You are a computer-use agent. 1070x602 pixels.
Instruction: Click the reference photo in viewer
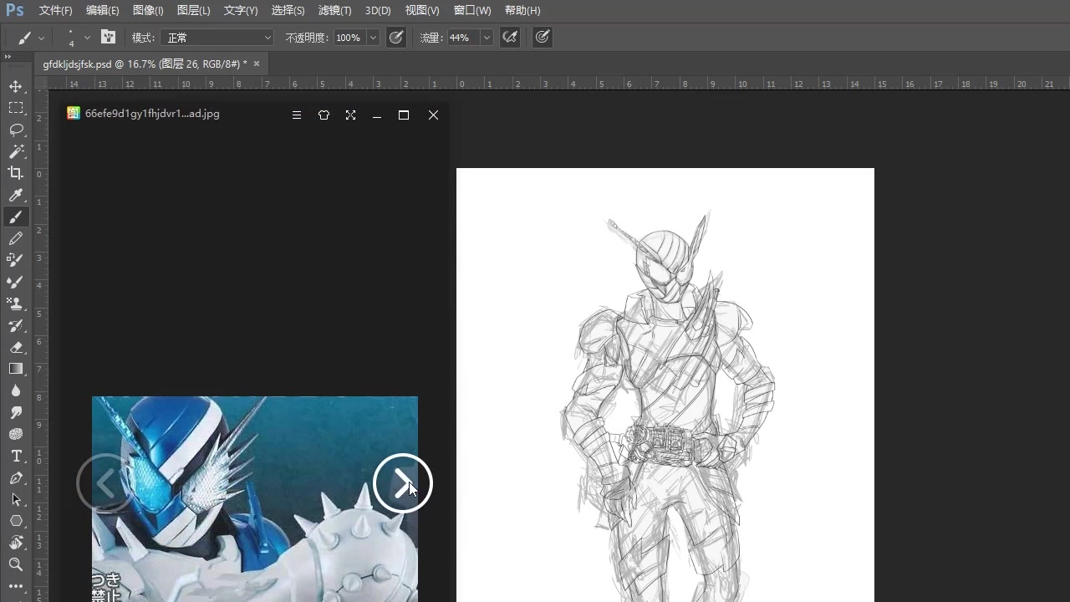point(255,499)
